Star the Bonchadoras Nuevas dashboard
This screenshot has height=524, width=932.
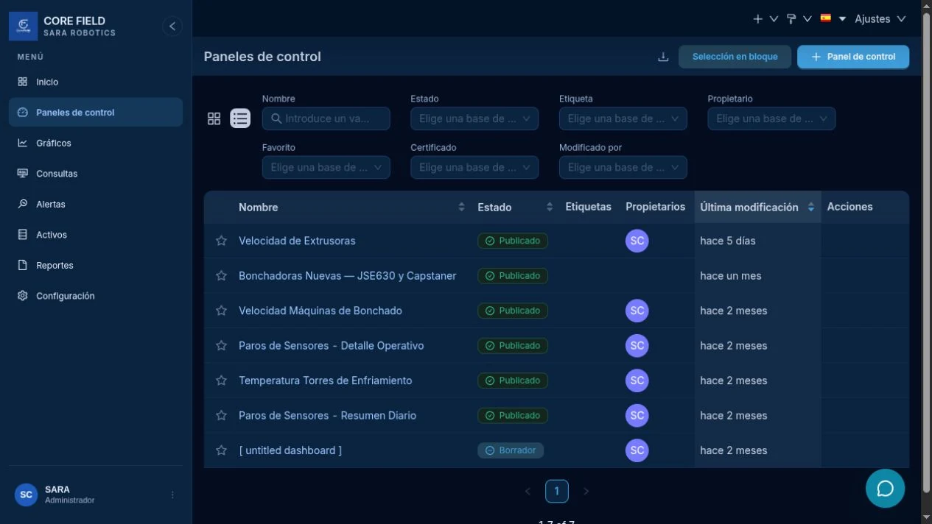(221, 276)
